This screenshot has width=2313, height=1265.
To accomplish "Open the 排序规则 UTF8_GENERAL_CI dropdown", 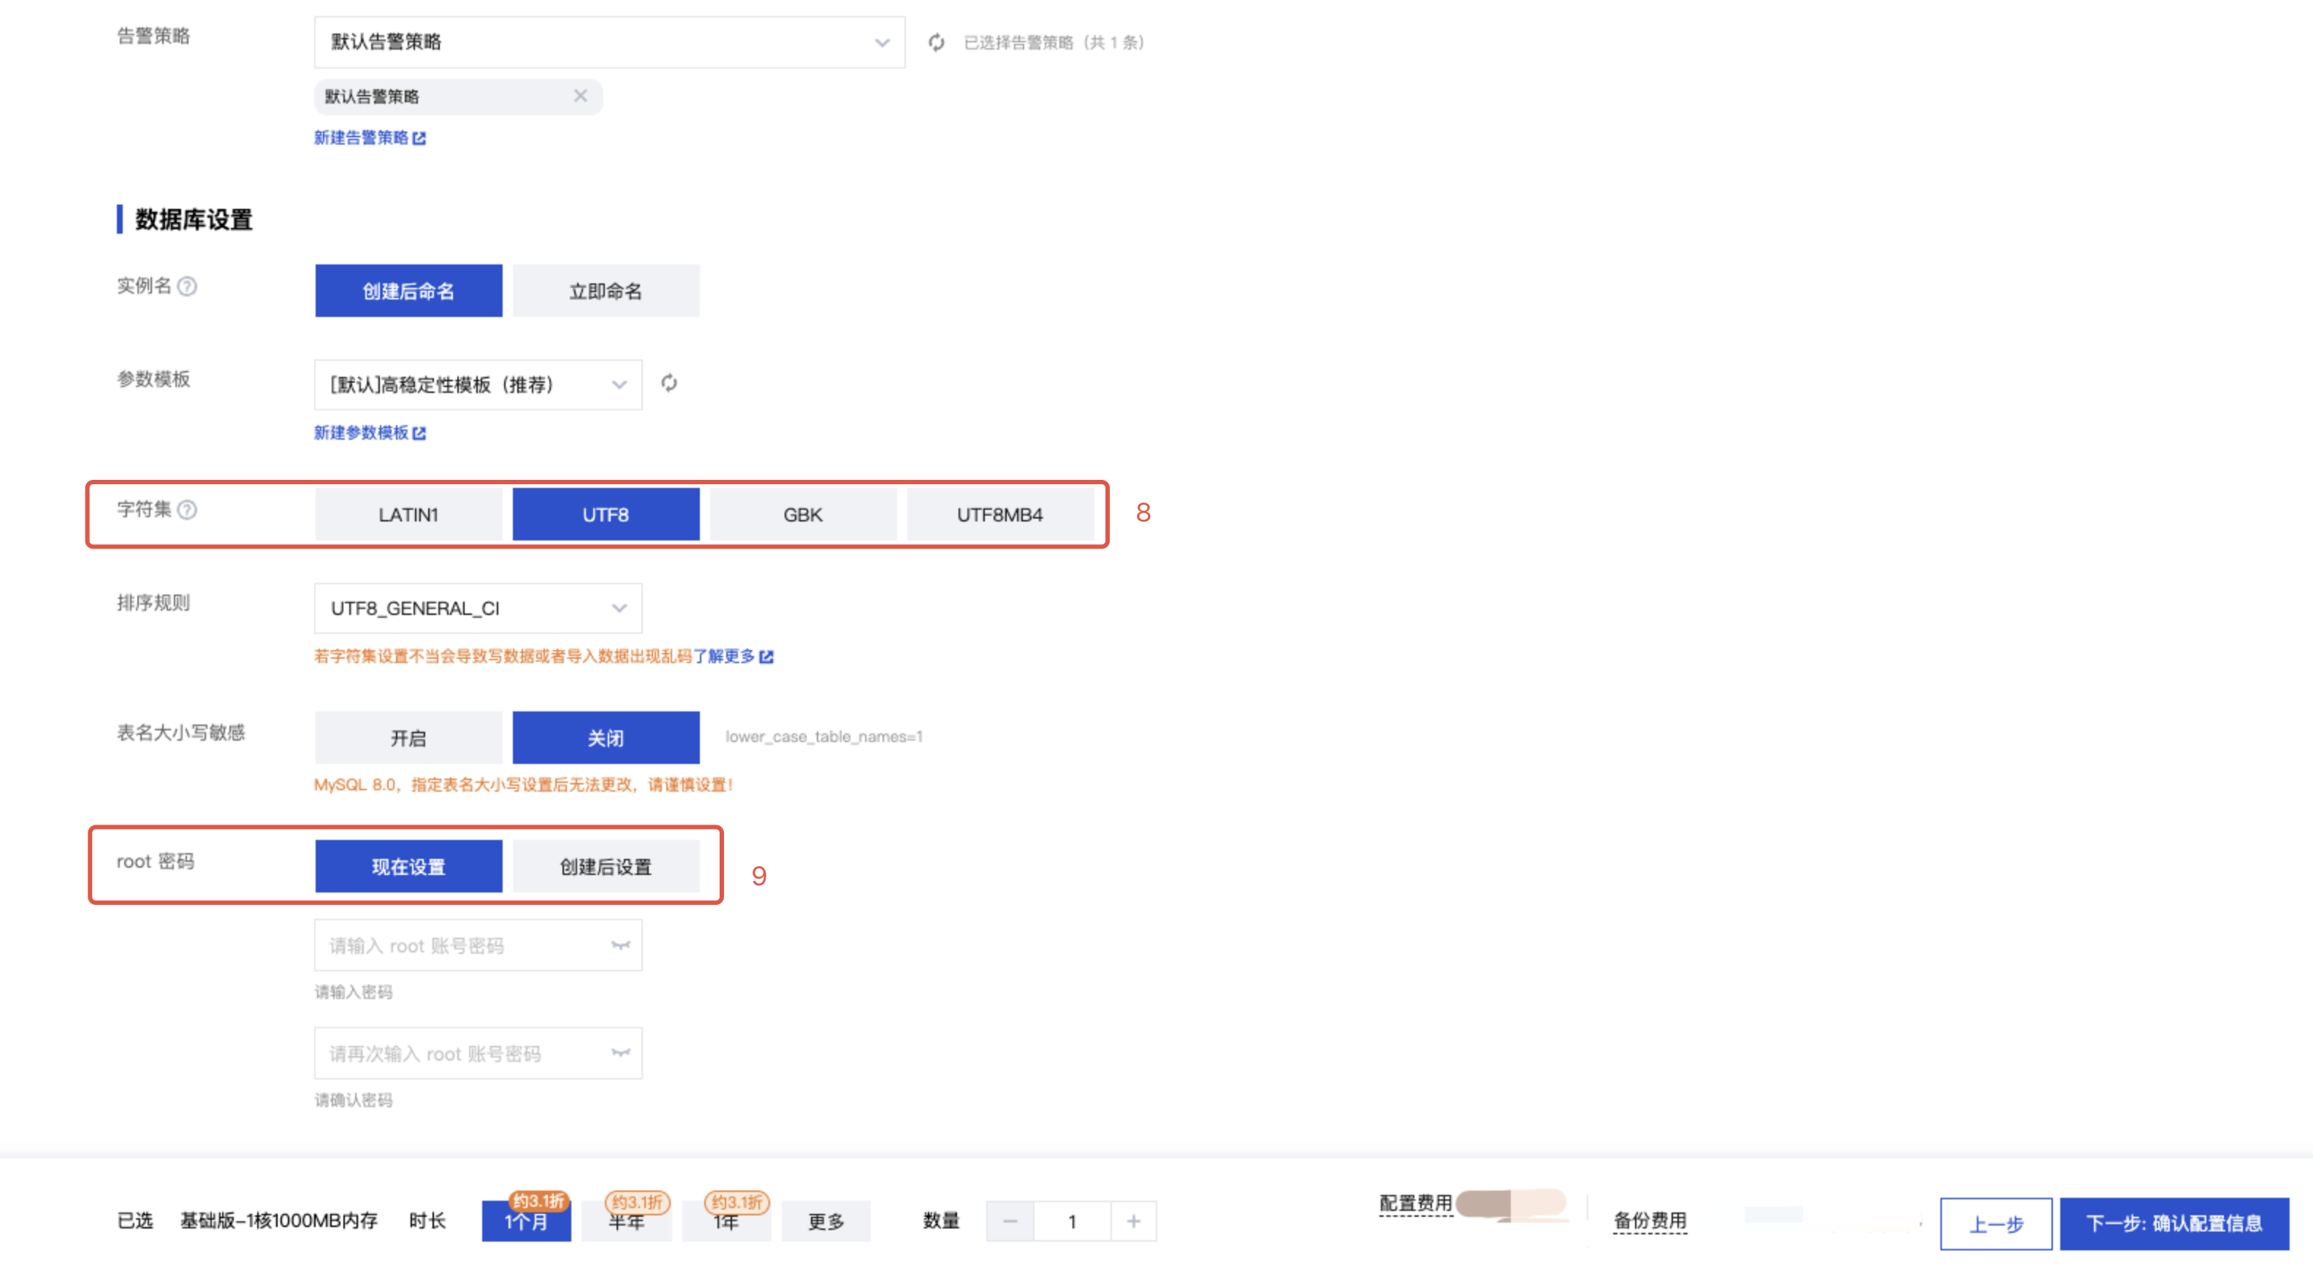I will pyautogui.click(x=478, y=608).
